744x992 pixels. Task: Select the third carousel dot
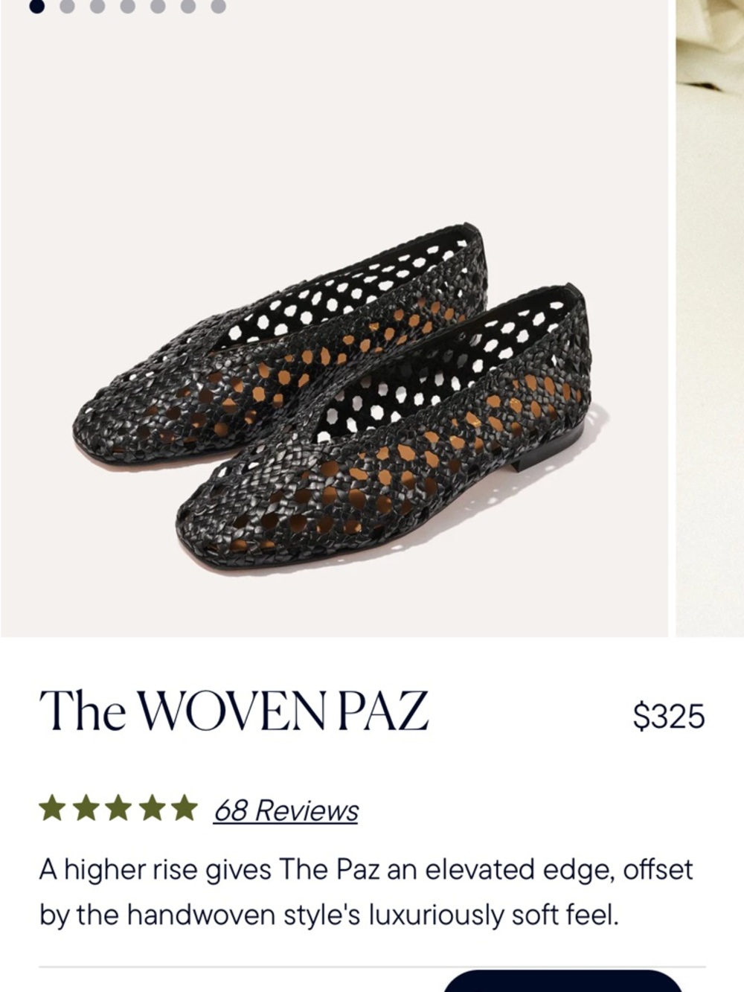pos(96,9)
